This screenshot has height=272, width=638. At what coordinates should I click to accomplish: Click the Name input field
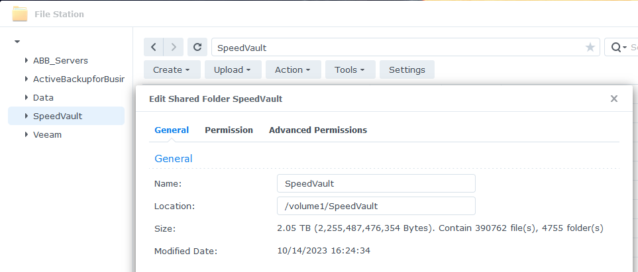pyautogui.click(x=376, y=183)
